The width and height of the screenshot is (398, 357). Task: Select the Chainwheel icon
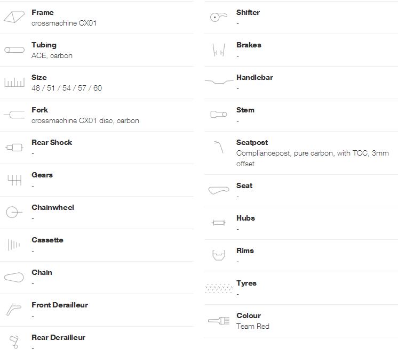pyautogui.click(x=14, y=212)
